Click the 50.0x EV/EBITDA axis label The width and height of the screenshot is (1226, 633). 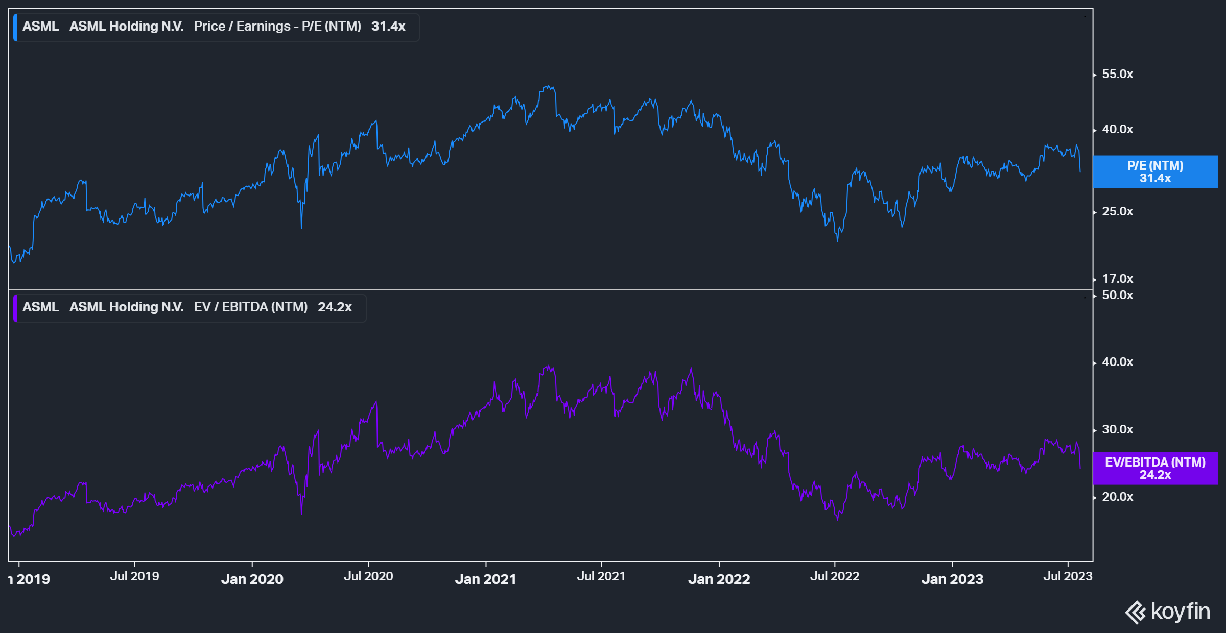click(x=1117, y=296)
